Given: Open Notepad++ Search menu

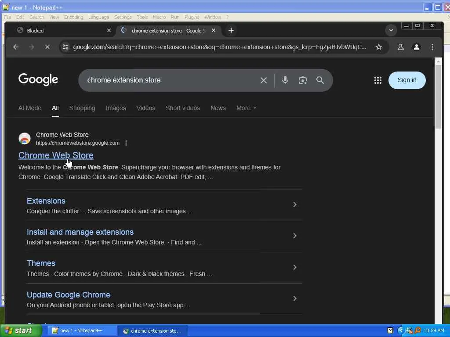Looking at the screenshot, I should coord(37,17).
